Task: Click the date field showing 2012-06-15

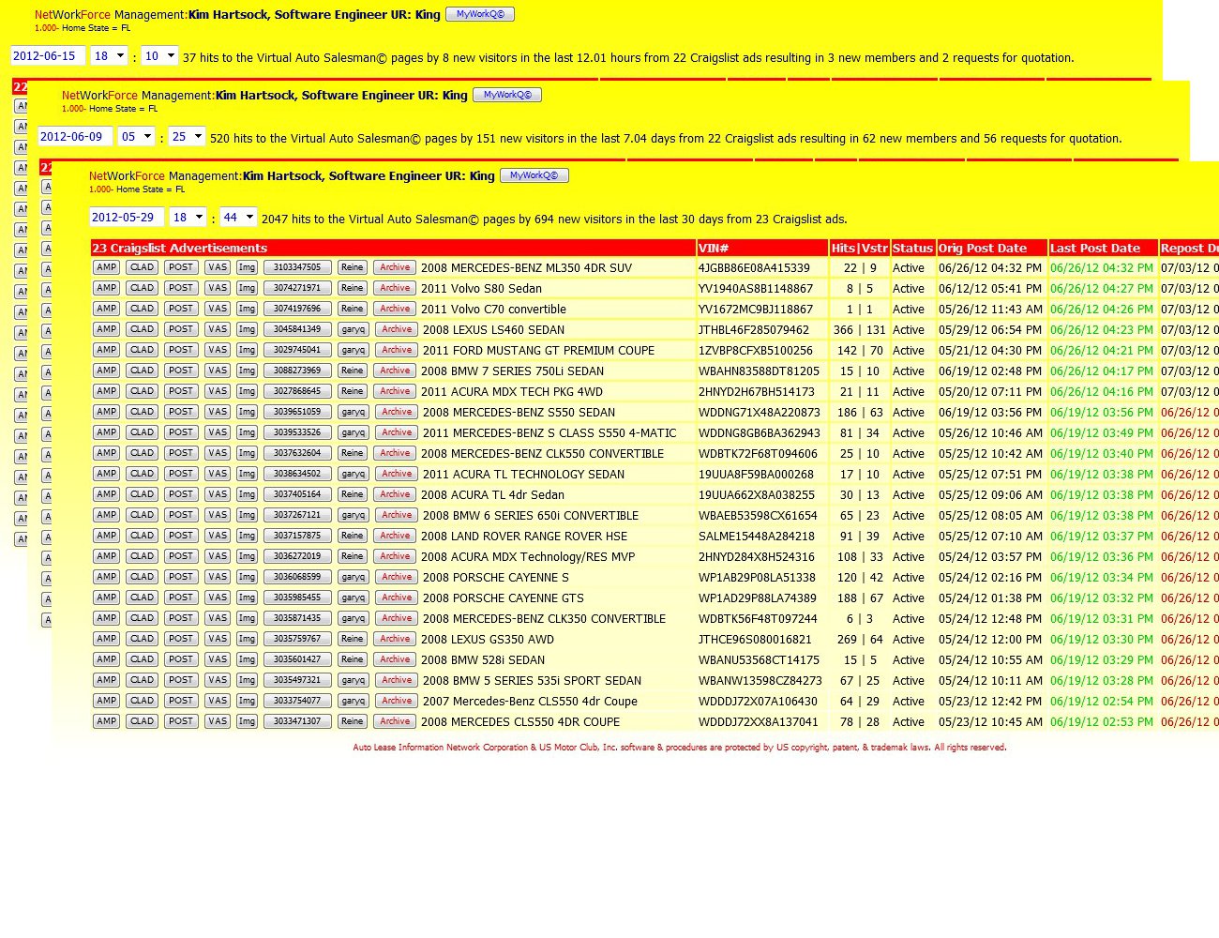Action: click(48, 56)
